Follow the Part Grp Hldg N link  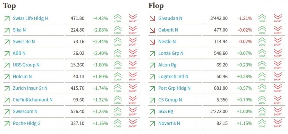175,88
